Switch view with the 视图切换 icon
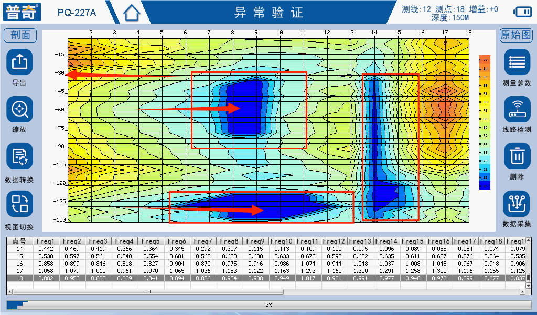This screenshot has height=315, width=537. tap(20, 204)
